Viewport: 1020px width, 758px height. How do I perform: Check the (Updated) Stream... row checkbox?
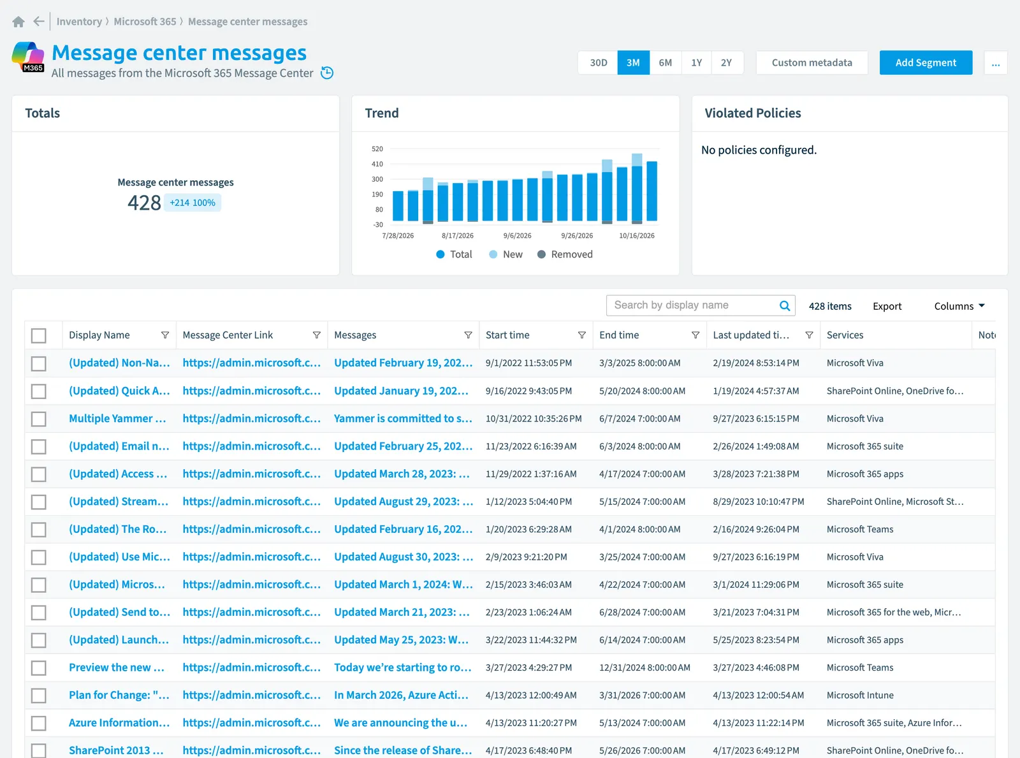(39, 502)
